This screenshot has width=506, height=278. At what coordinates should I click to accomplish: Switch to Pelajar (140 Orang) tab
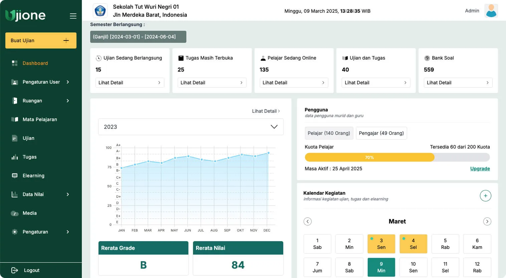[x=329, y=133]
